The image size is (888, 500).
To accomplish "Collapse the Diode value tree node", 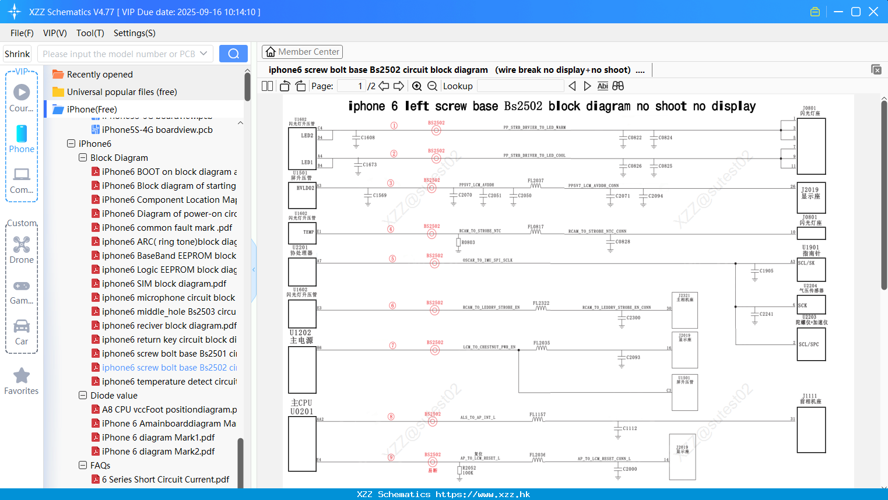I will 83,395.
